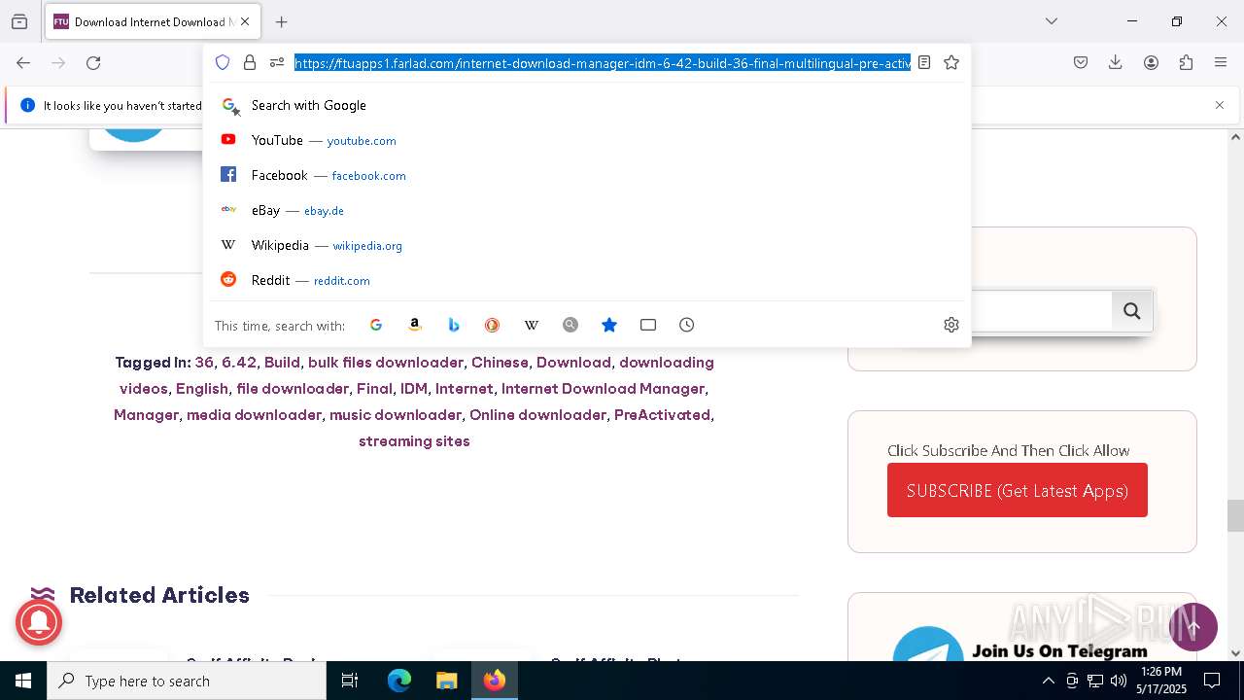The width and height of the screenshot is (1244, 700).
Task: Close the Download Internet Download Manager tab
Action: [x=245, y=21]
